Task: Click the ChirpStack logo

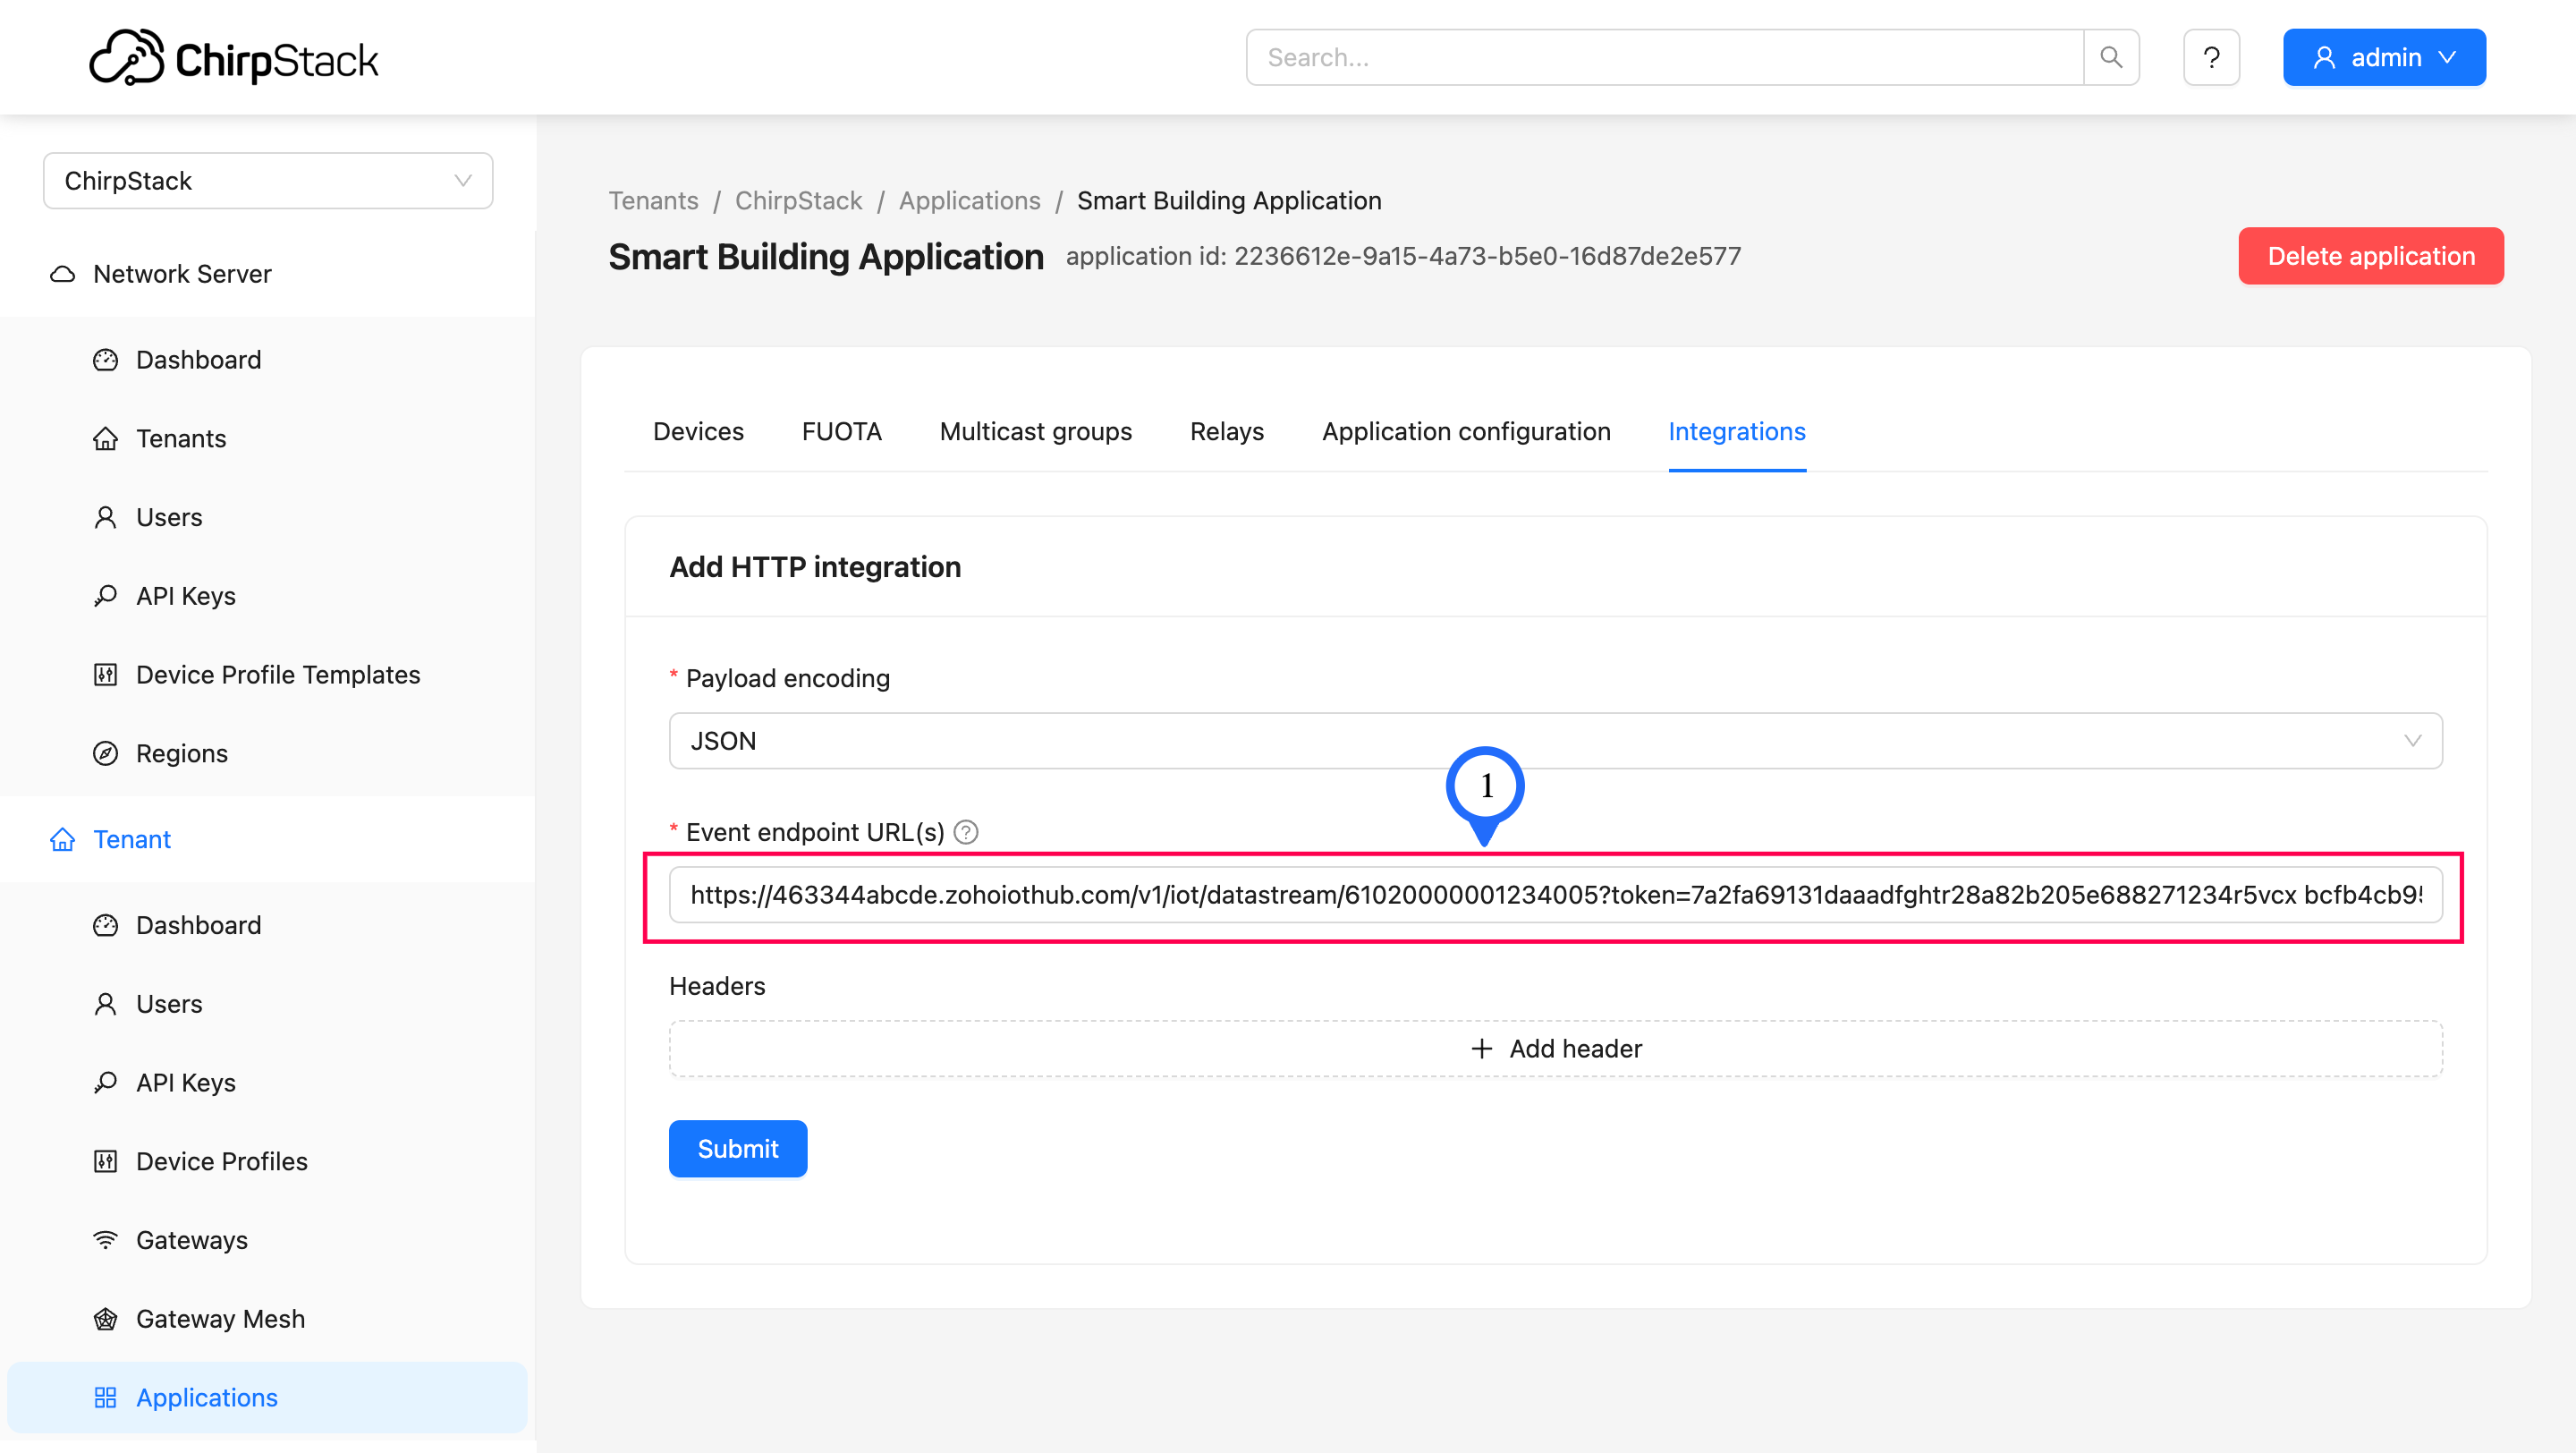Action: [234, 57]
